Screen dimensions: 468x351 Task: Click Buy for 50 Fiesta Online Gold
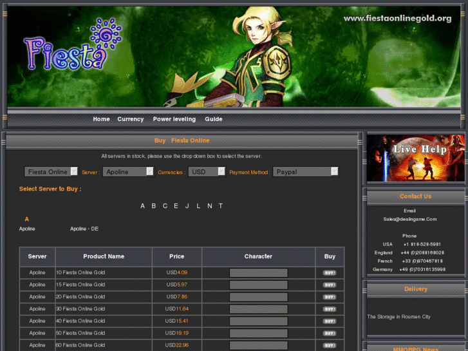[330, 334]
